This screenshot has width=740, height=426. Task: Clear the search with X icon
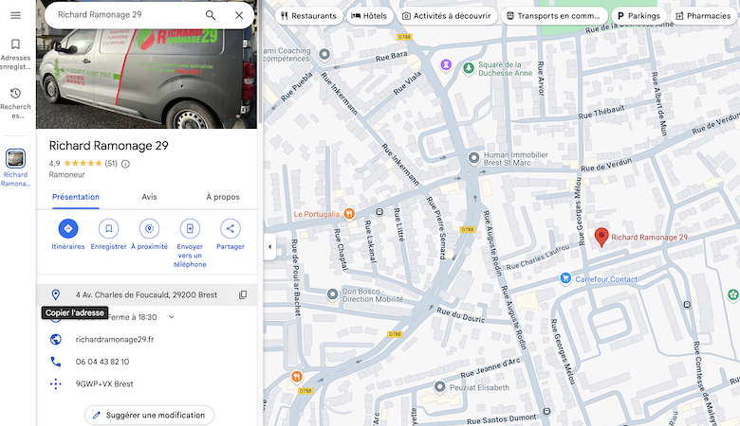(239, 15)
